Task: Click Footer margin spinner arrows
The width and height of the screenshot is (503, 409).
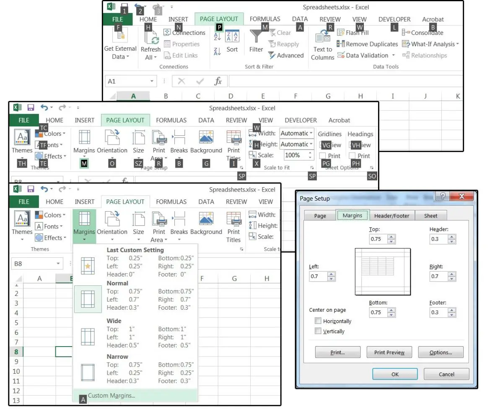Action: pos(452,312)
